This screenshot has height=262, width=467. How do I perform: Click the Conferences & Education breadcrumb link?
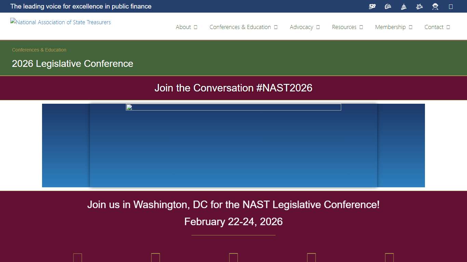coord(39,50)
